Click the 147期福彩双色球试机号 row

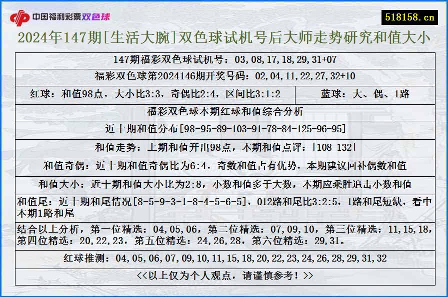tap(223, 58)
